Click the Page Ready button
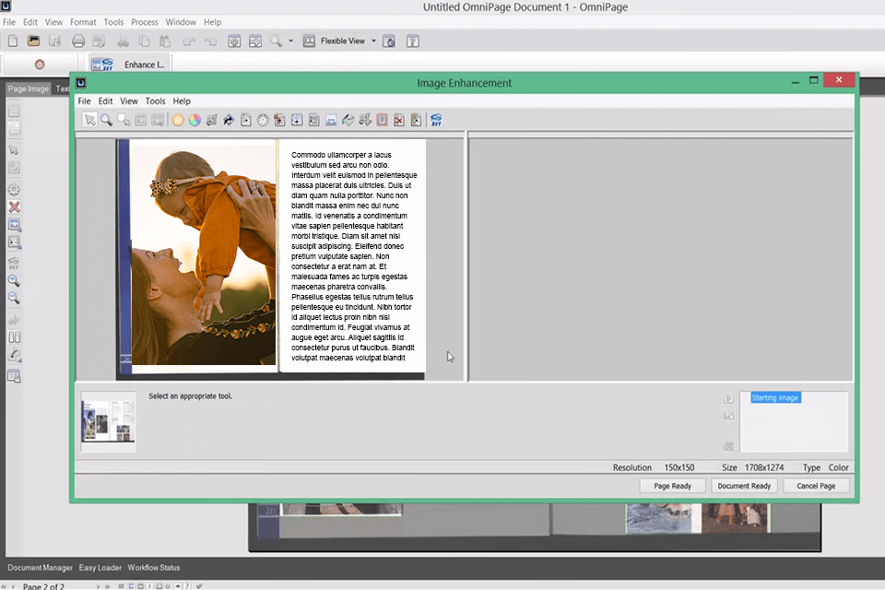The image size is (885, 590). pos(672,486)
